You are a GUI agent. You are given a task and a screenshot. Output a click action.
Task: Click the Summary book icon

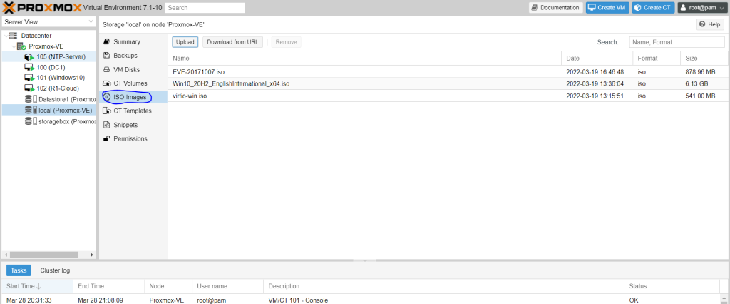tap(107, 41)
